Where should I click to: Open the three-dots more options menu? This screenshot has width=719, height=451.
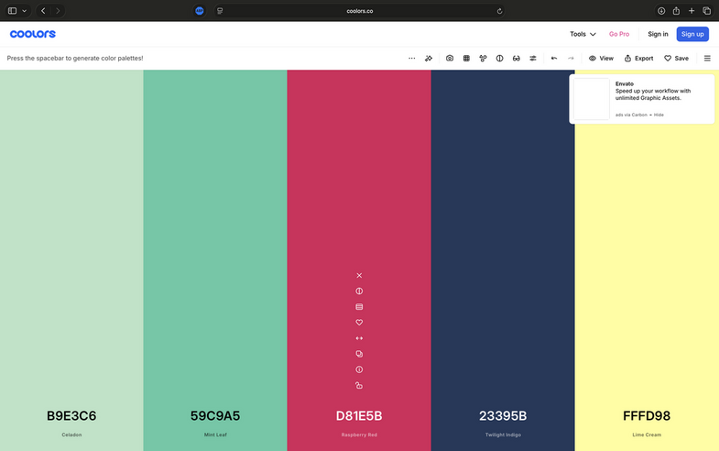point(411,58)
